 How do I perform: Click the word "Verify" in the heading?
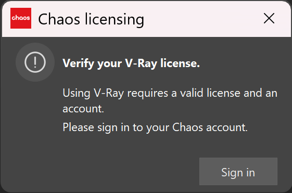click(79, 63)
